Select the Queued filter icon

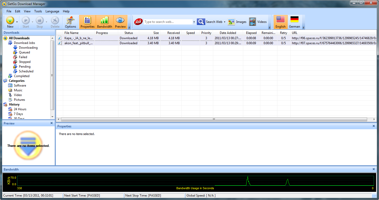coord(15,52)
